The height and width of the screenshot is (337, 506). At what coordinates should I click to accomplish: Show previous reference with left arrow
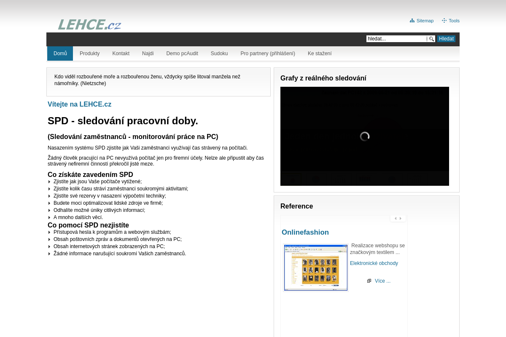point(395,219)
